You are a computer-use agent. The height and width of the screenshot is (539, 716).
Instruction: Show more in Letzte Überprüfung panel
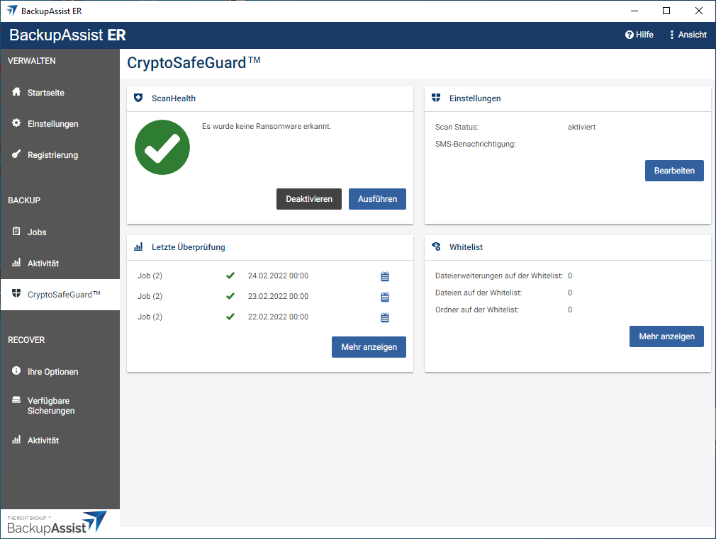(369, 347)
